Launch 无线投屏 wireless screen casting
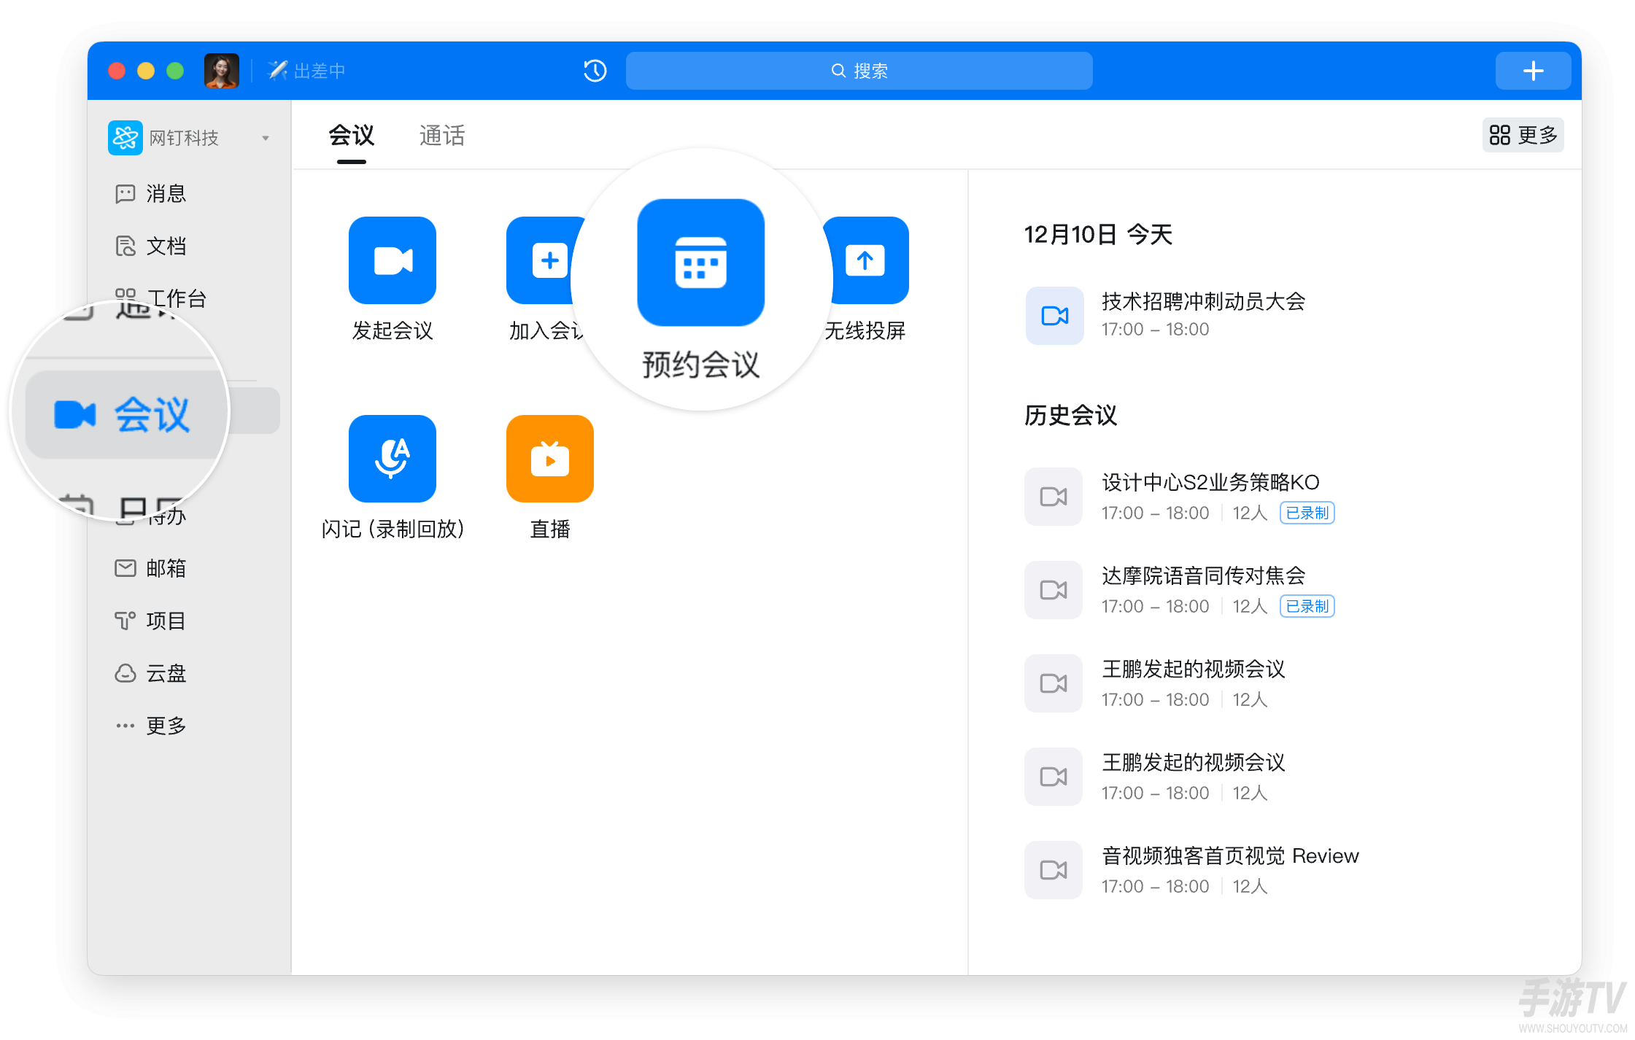Viewport: 1635px width, 1040px height. tap(867, 260)
